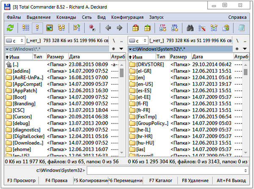254x189 pixels.
Task: Open the left panel drive C dropdown
Action: (x=14, y=41)
